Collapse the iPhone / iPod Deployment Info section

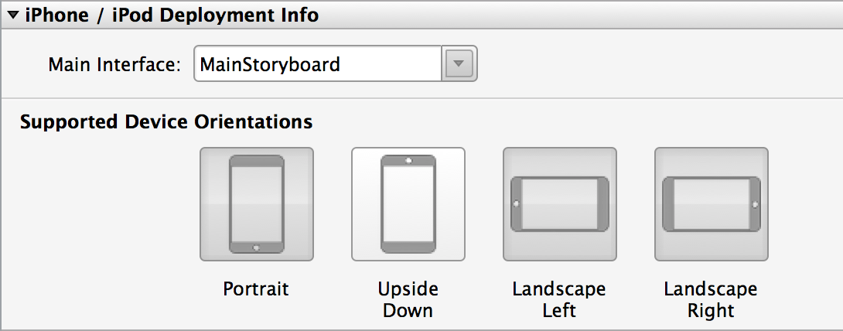[x=13, y=15]
